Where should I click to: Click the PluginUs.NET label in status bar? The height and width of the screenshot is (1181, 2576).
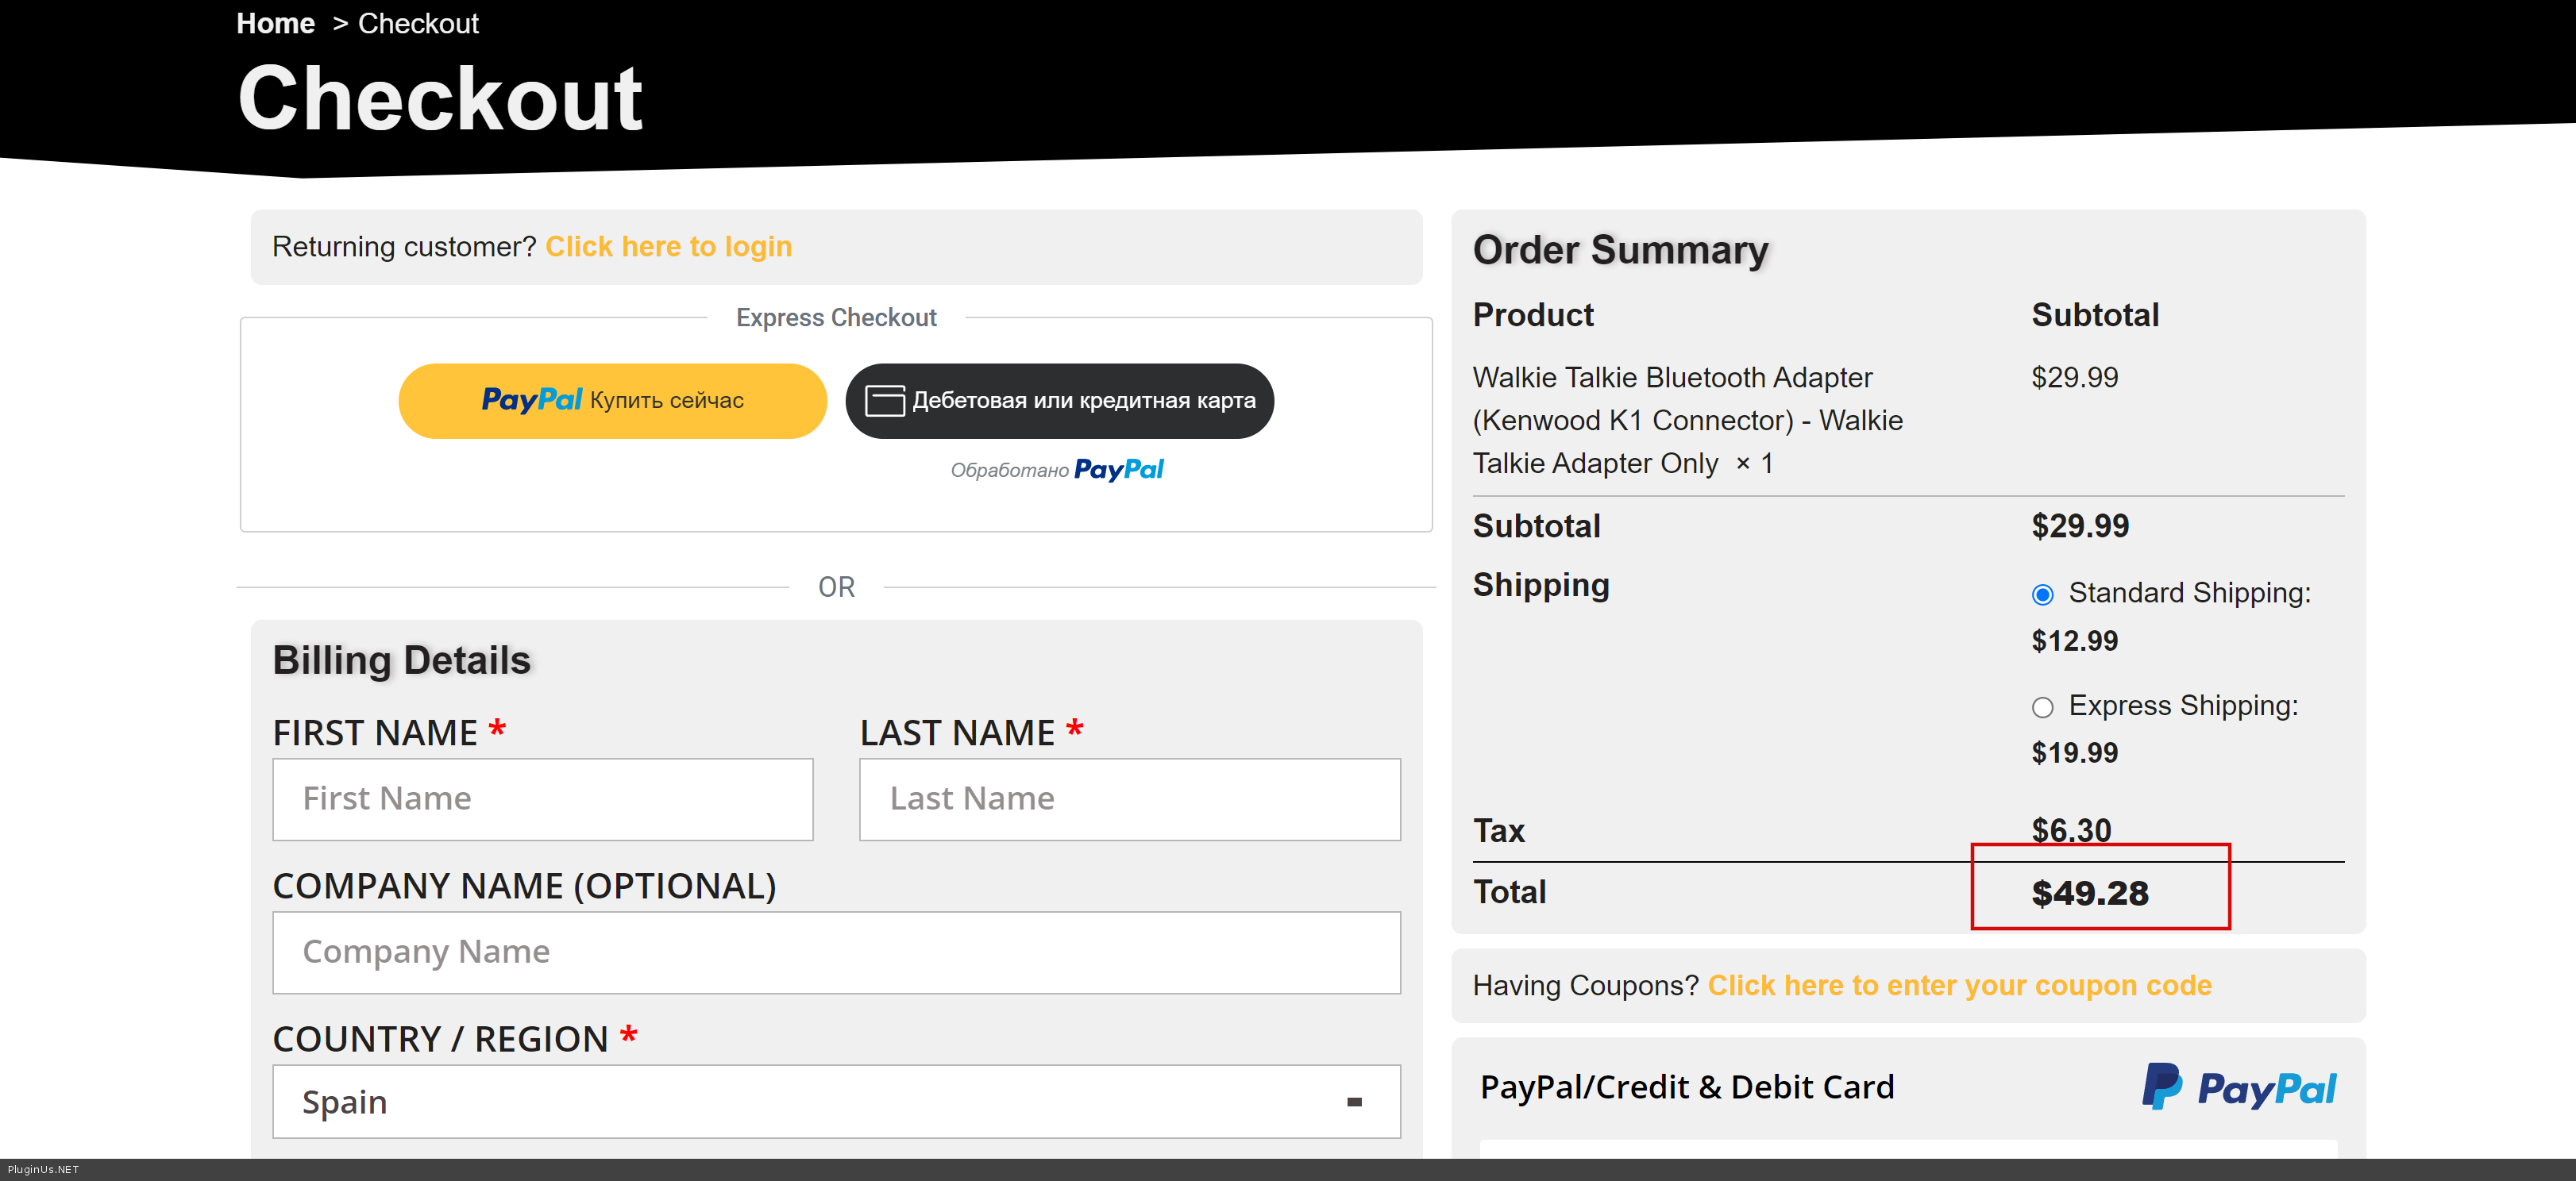point(43,1170)
